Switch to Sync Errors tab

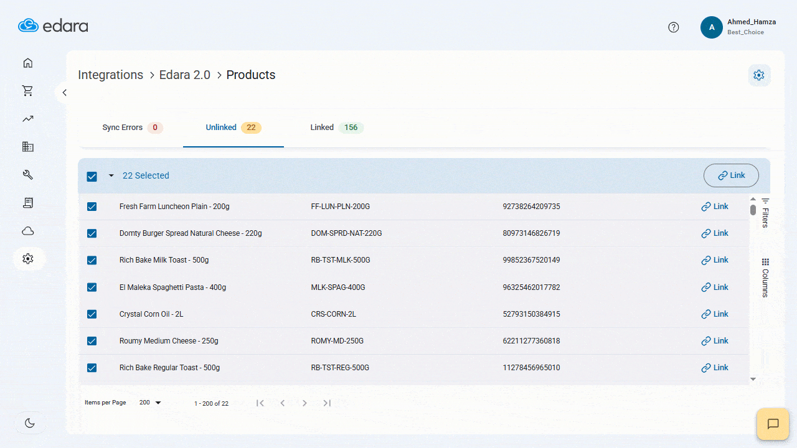132,128
